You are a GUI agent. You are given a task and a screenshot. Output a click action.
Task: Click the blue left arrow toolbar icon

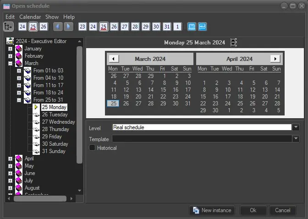coord(57,27)
